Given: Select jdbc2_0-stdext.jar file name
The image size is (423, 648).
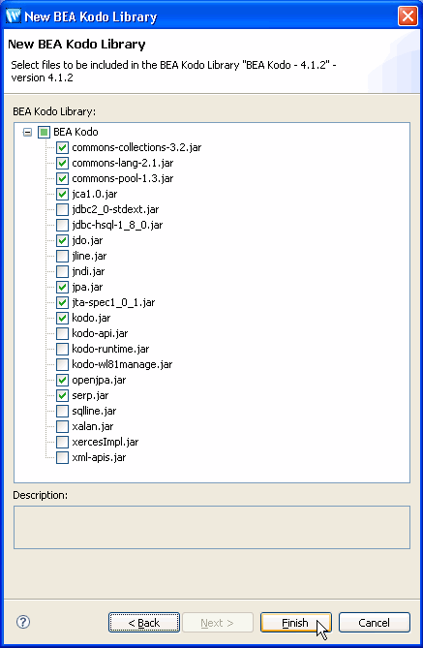Looking at the screenshot, I should [115, 209].
